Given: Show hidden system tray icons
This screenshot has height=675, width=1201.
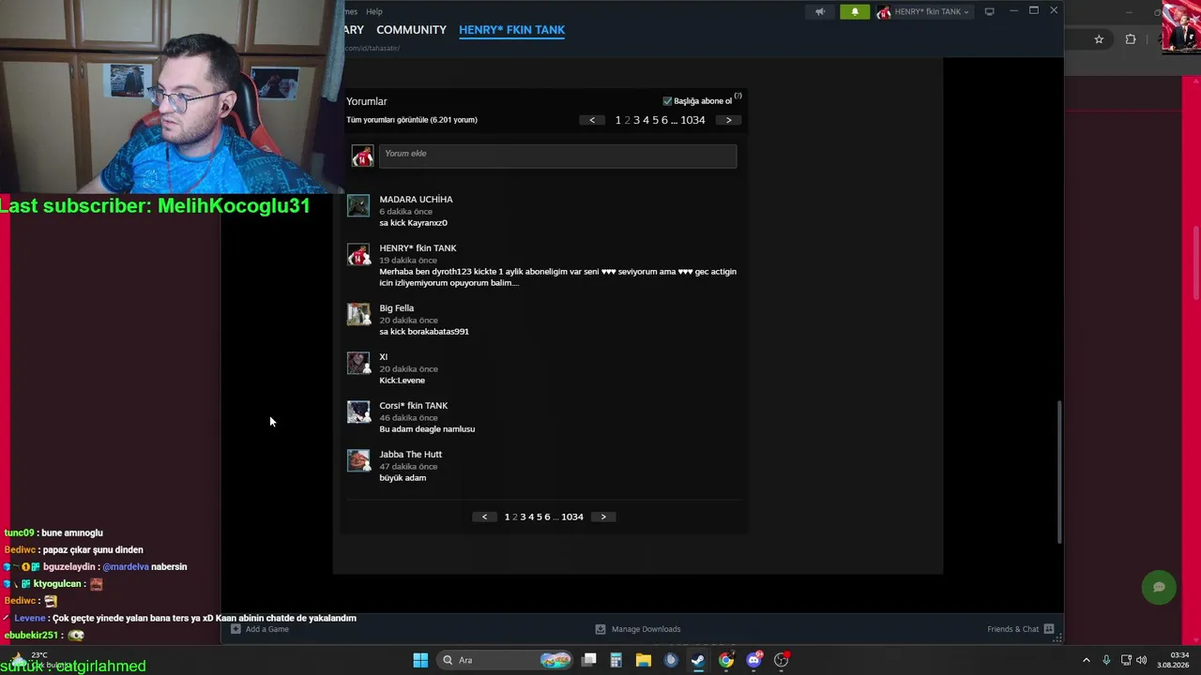Looking at the screenshot, I should click(x=1086, y=660).
